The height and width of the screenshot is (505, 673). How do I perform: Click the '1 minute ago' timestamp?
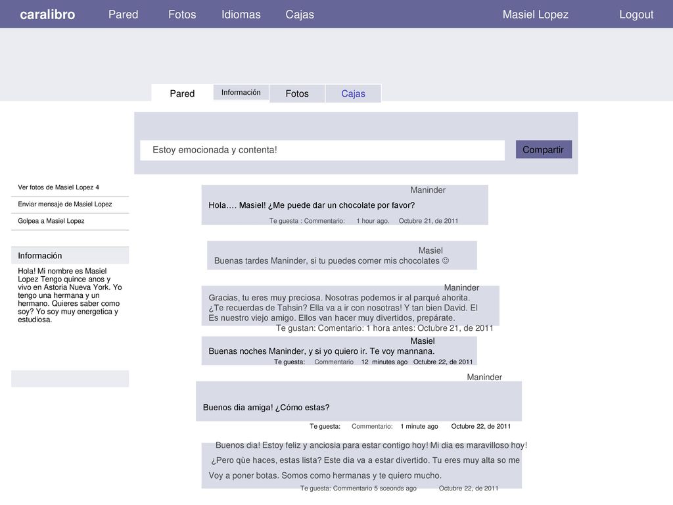click(419, 426)
